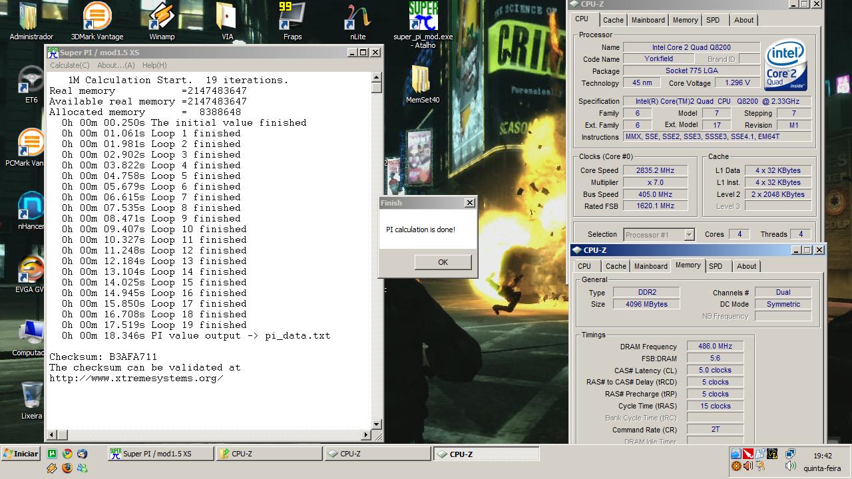Image resolution: width=852 pixels, height=479 pixels.
Task: Click the 'Checksum: B3AFA711' line in Super PI
Action: [x=103, y=357]
